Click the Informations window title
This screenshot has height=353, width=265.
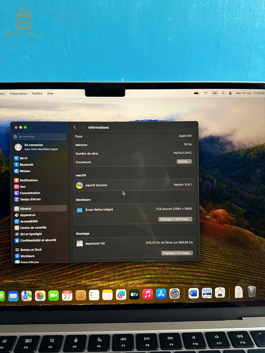(x=98, y=127)
